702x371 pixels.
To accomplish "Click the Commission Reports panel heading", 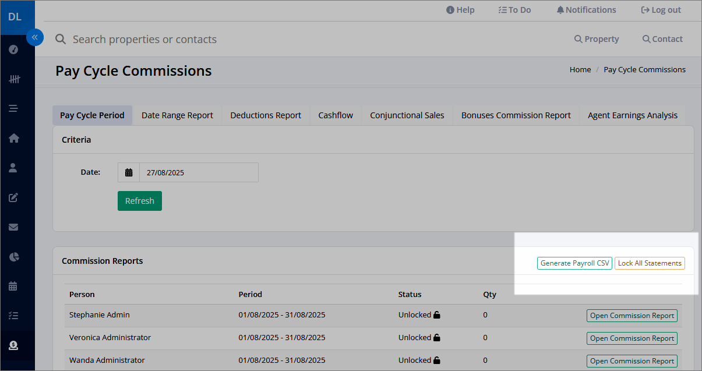I will pyautogui.click(x=103, y=261).
